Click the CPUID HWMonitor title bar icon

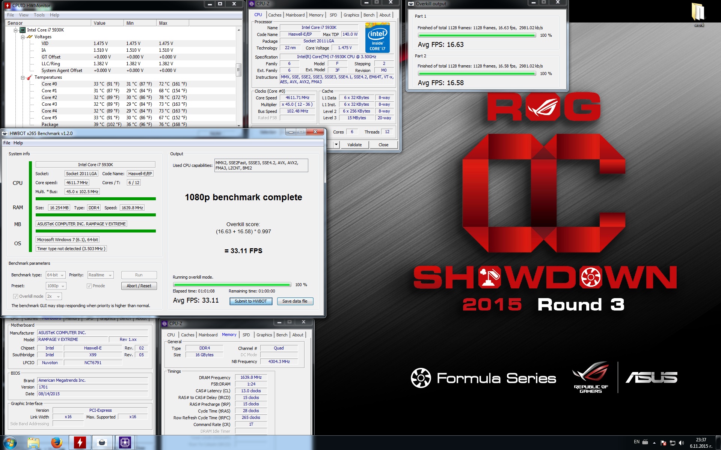pyautogui.click(x=8, y=5)
